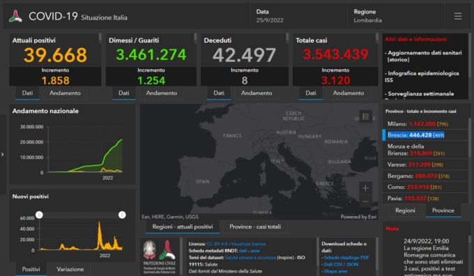Select Bergamo province row
The width and height of the screenshot is (474, 276).
[425, 176]
